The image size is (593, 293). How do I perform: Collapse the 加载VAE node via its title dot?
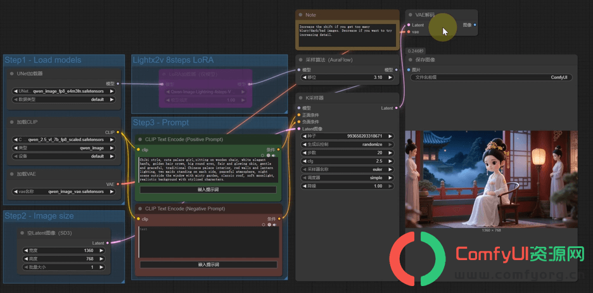pos(12,174)
